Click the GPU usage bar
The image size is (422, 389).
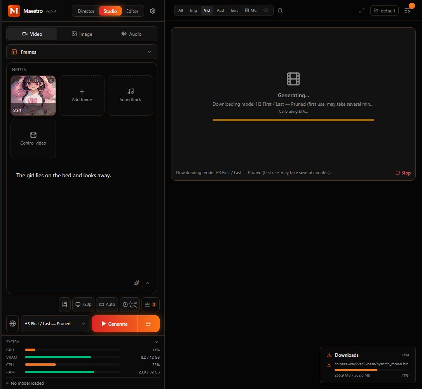(73, 350)
